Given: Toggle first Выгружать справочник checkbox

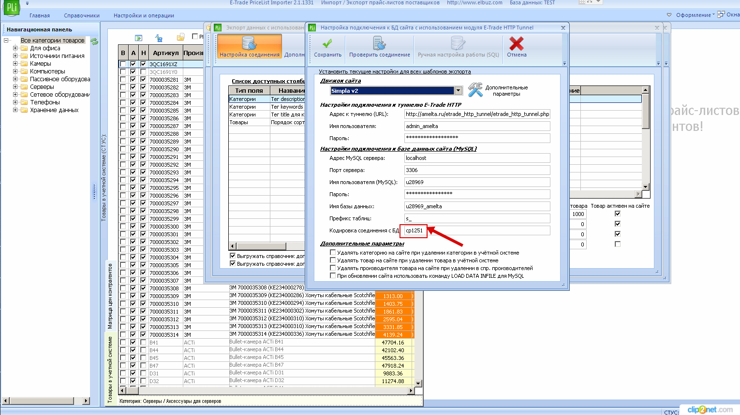Looking at the screenshot, I should click(x=233, y=256).
